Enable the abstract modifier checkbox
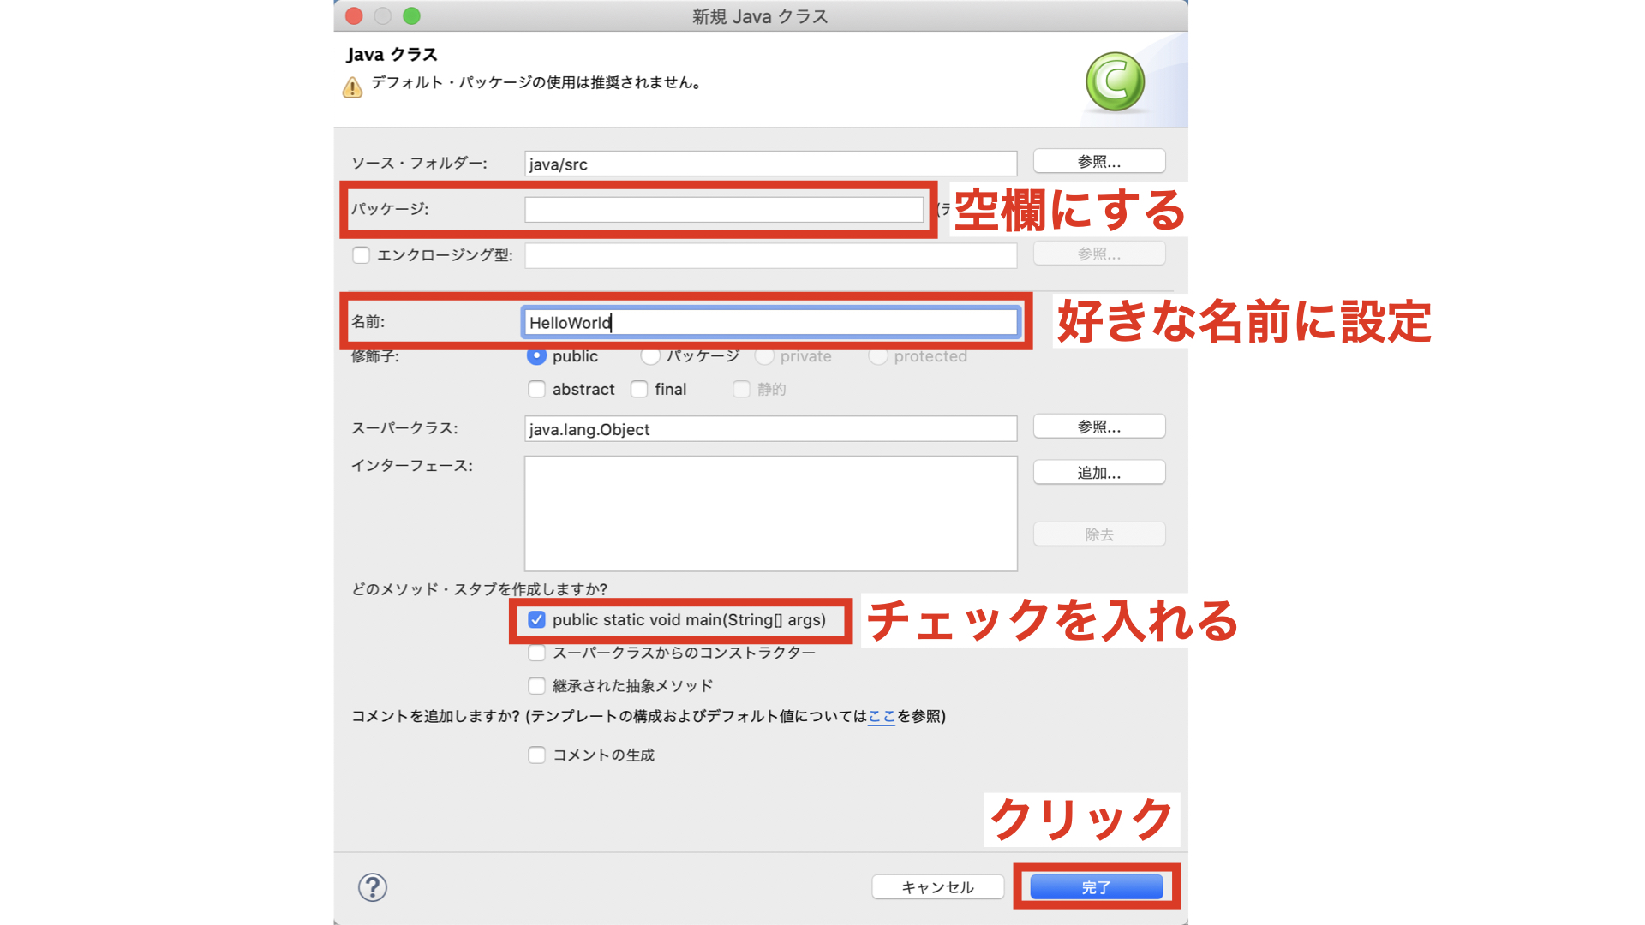Image resolution: width=1645 pixels, height=925 pixels. click(x=536, y=389)
